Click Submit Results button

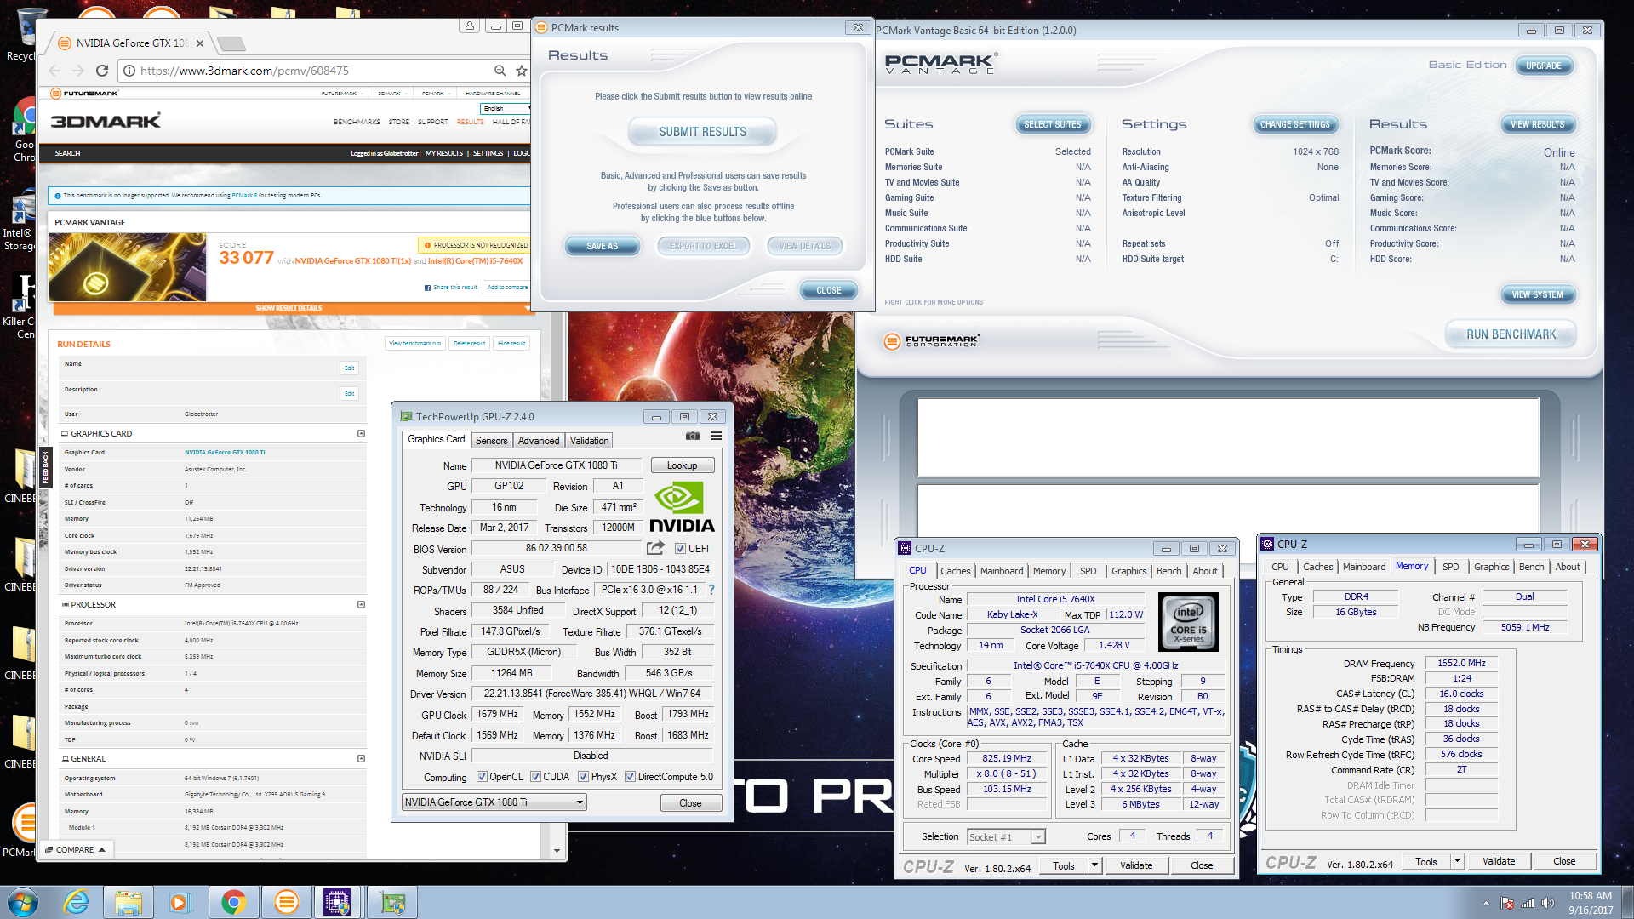pos(702,132)
